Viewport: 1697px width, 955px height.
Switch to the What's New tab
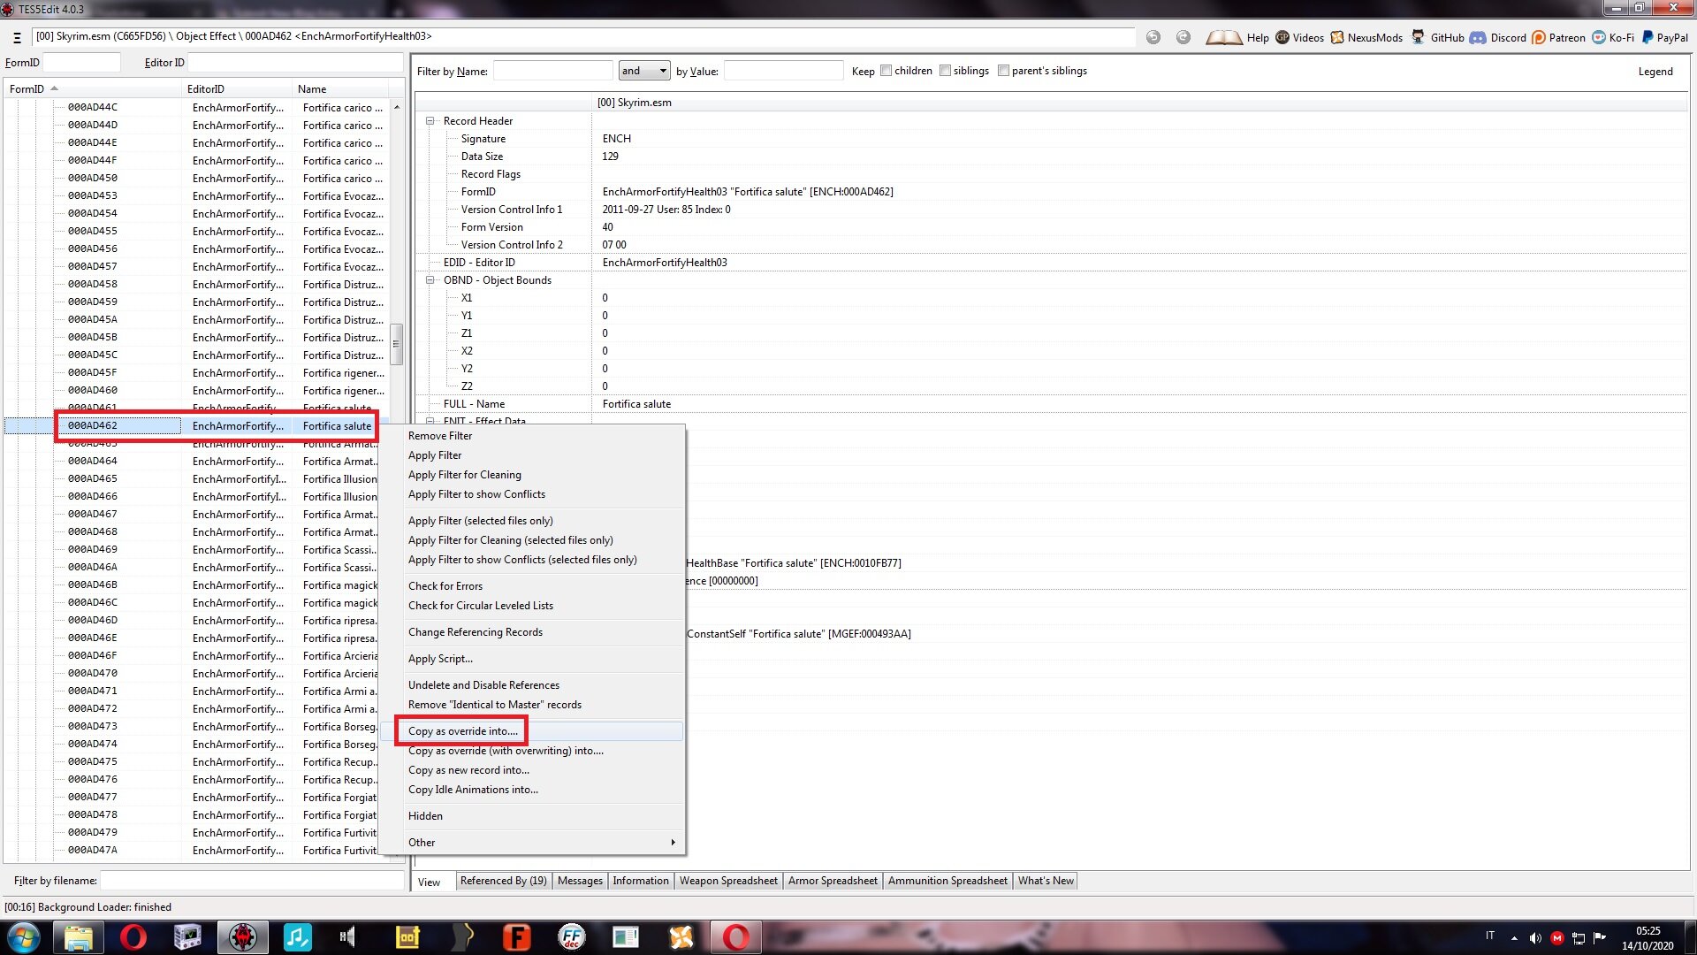coord(1046,881)
